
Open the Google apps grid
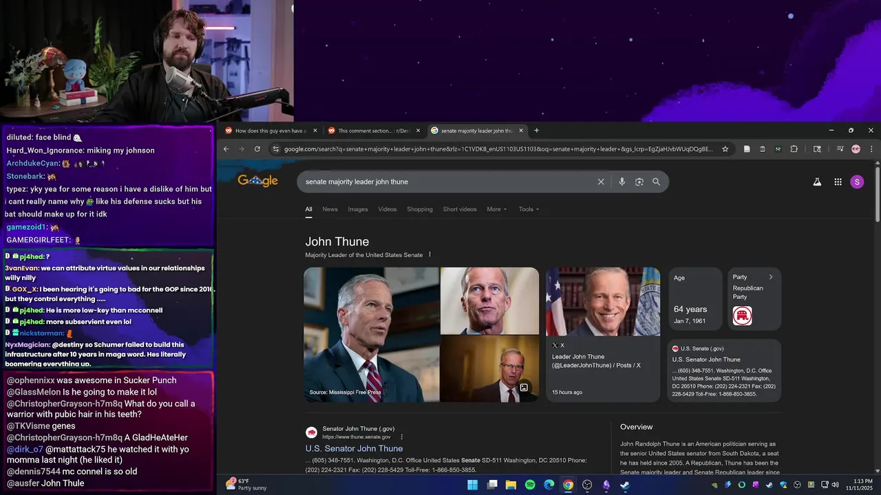[x=838, y=181]
